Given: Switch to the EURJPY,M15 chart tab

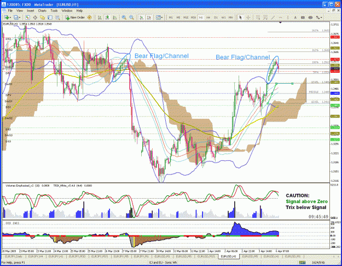Looking at the screenshot, I should [x=99, y=256].
